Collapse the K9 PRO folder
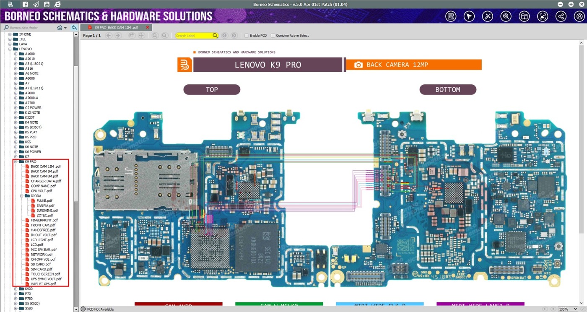Viewport: 587px width, 312px height. [16, 161]
